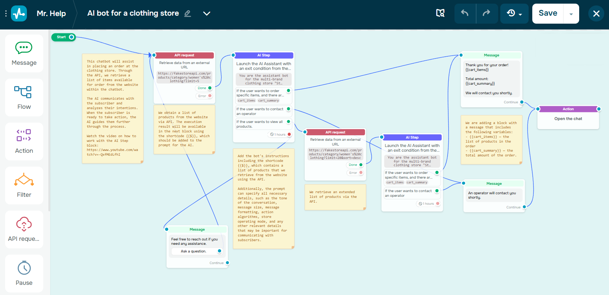
Task: Add a Message element from sidebar
Action: pyautogui.click(x=24, y=53)
